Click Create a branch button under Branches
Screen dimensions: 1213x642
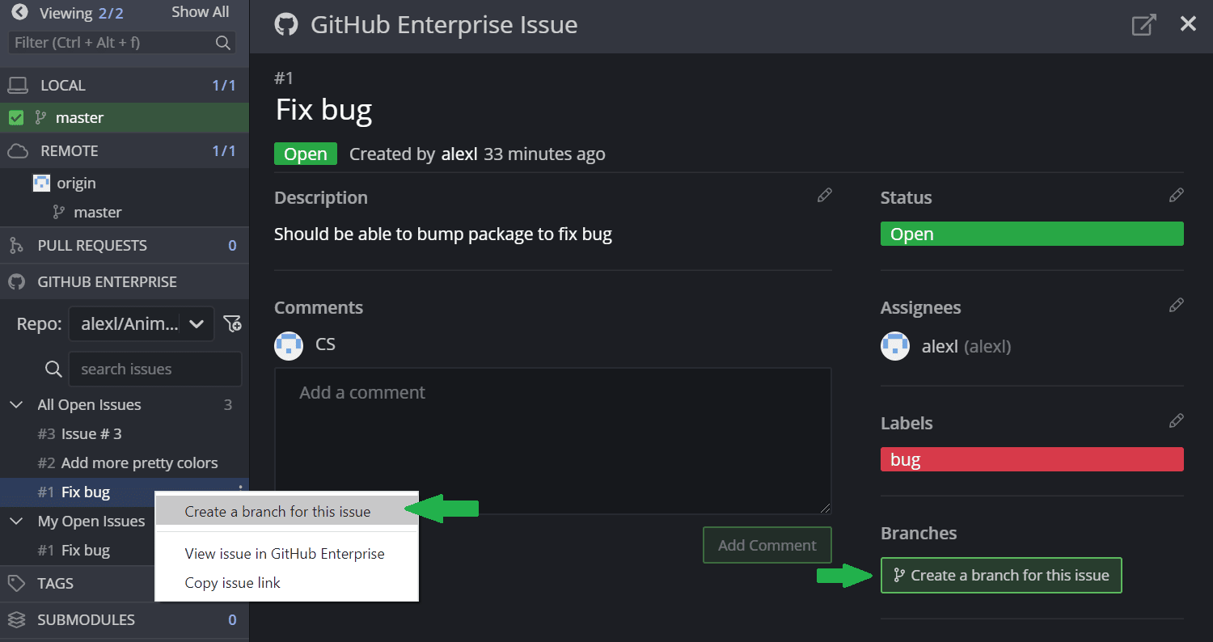pos(1000,576)
